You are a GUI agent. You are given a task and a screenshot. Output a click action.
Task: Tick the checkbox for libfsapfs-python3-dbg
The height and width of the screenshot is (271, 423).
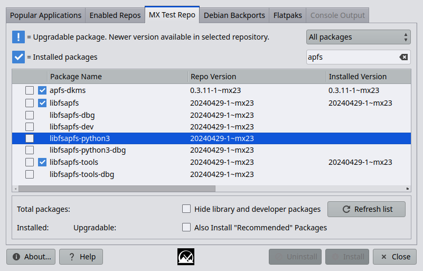tap(30, 150)
